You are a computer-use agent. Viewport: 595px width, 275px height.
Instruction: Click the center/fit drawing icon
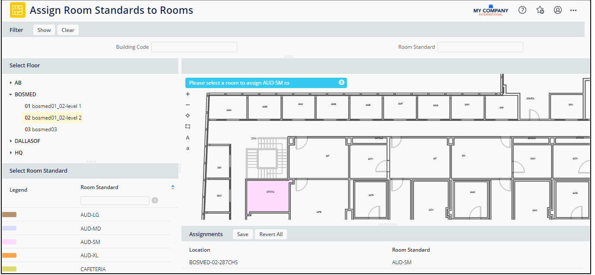[188, 115]
